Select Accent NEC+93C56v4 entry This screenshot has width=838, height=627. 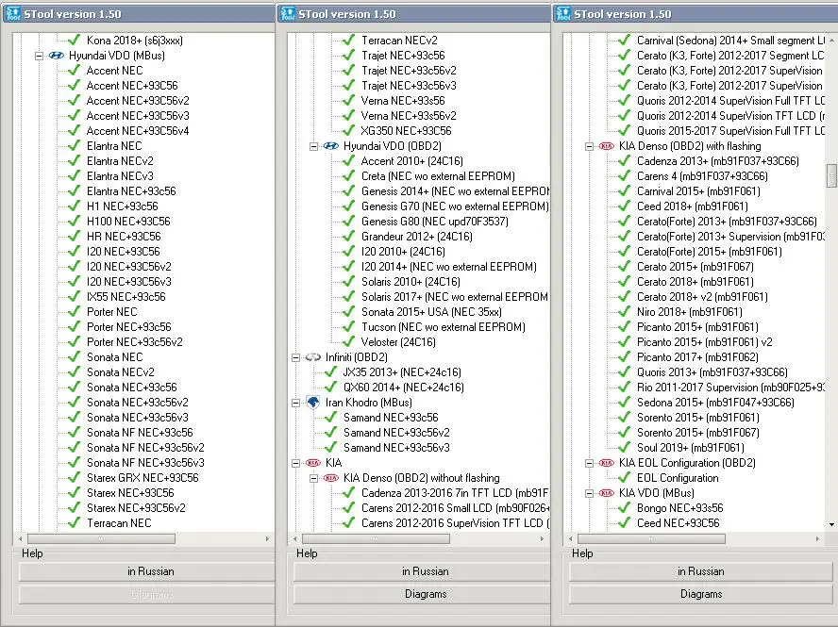pos(138,131)
